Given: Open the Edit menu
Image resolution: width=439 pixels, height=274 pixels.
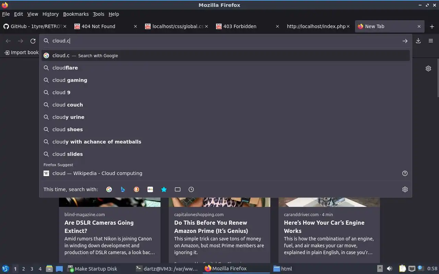Looking at the screenshot, I should pyautogui.click(x=19, y=14).
